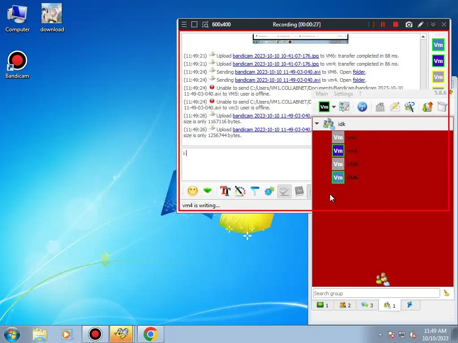
Task: Collapse the idk group
Action: point(317,124)
